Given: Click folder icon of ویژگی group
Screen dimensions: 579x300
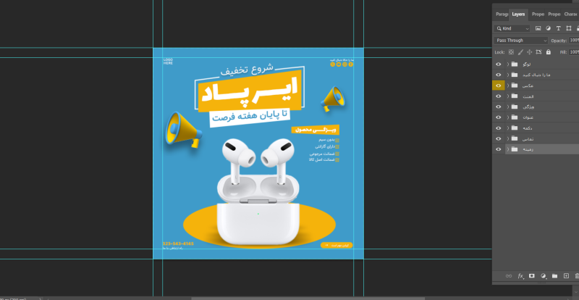Looking at the screenshot, I should click(x=515, y=107).
